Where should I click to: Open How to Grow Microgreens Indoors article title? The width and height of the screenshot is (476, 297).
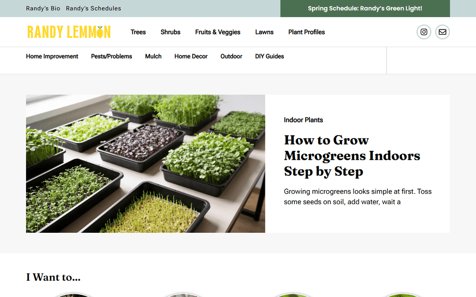[352, 156]
